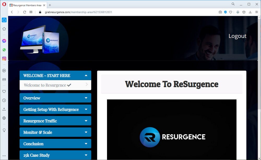Click scrollbar down arrow
The width and height of the screenshot is (261, 160).
[259, 158]
